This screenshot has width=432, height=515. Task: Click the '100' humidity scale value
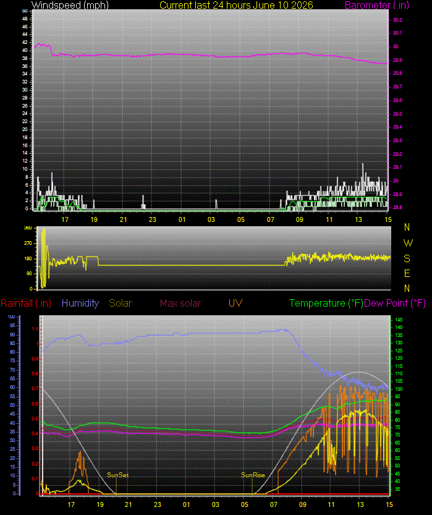[x=12, y=317]
